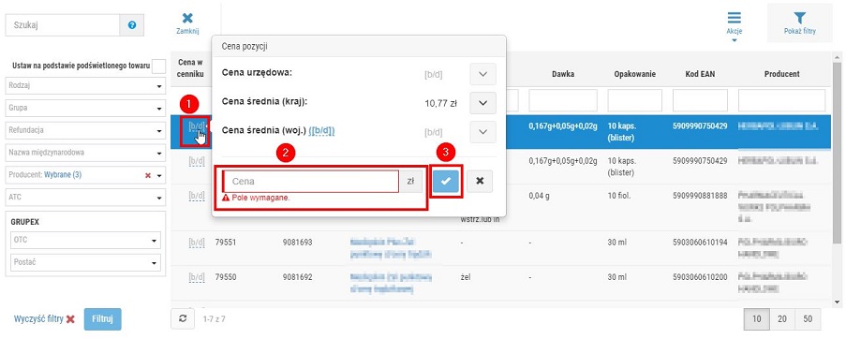Click the Dawka column filter field
Image resolution: width=846 pixels, height=339 pixels.
(x=563, y=100)
